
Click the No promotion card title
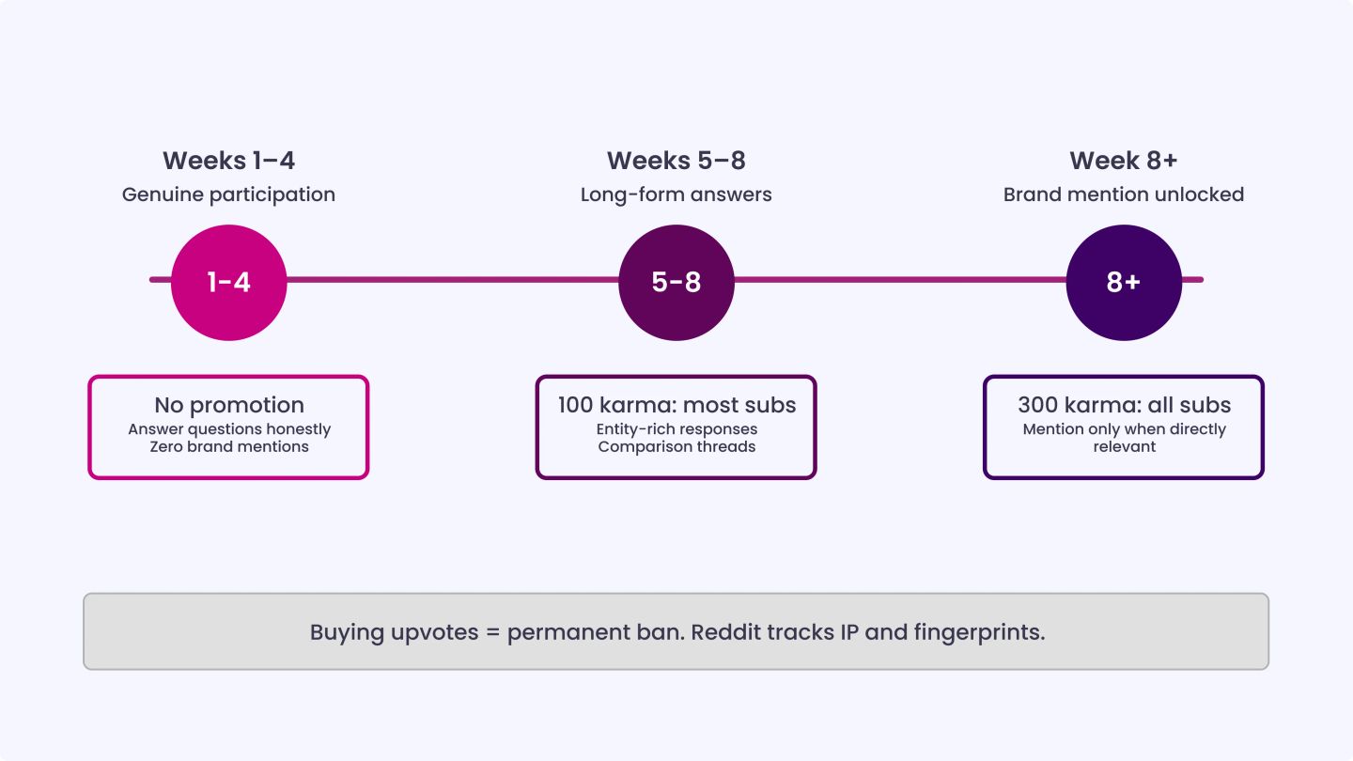pos(229,405)
